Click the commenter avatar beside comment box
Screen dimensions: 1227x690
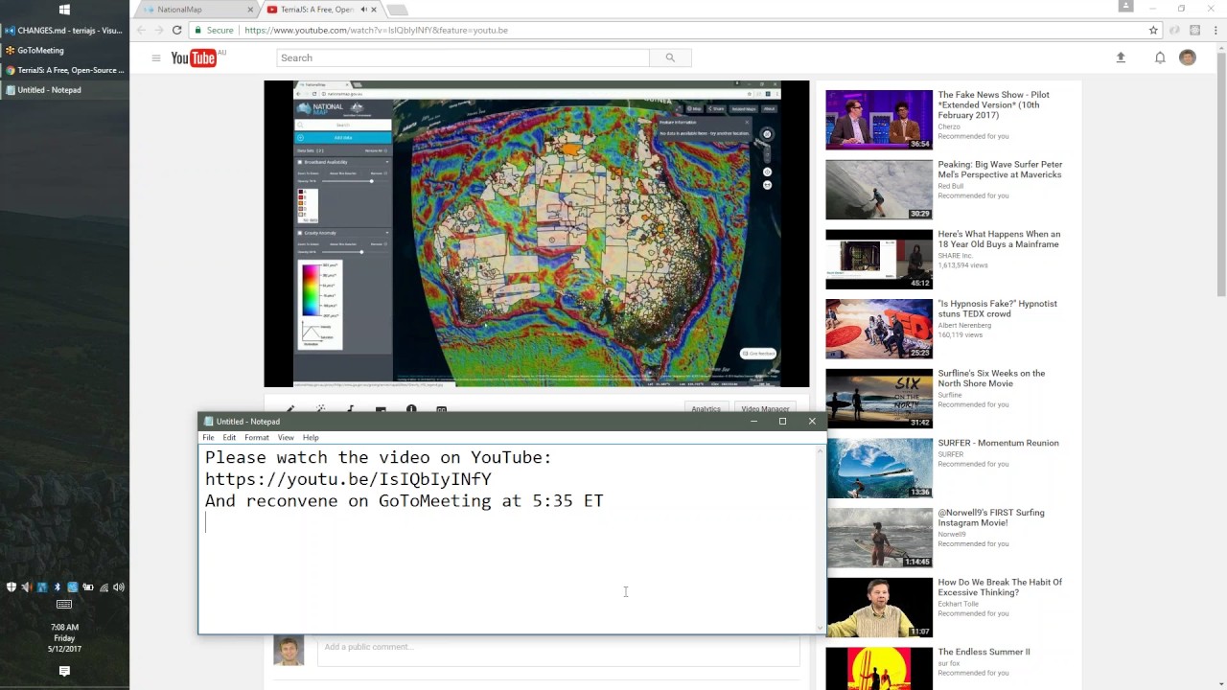(289, 650)
